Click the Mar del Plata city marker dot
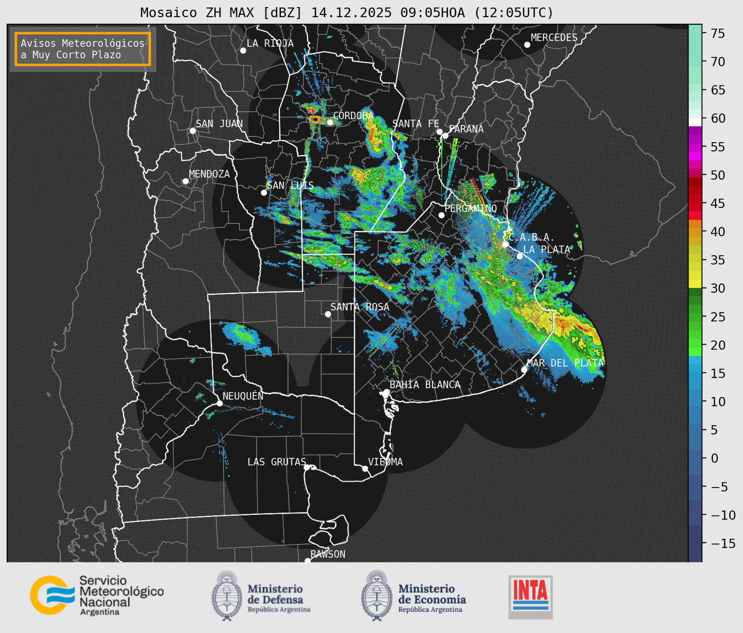Viewport: 743px width, 633px height. [524, 370]
